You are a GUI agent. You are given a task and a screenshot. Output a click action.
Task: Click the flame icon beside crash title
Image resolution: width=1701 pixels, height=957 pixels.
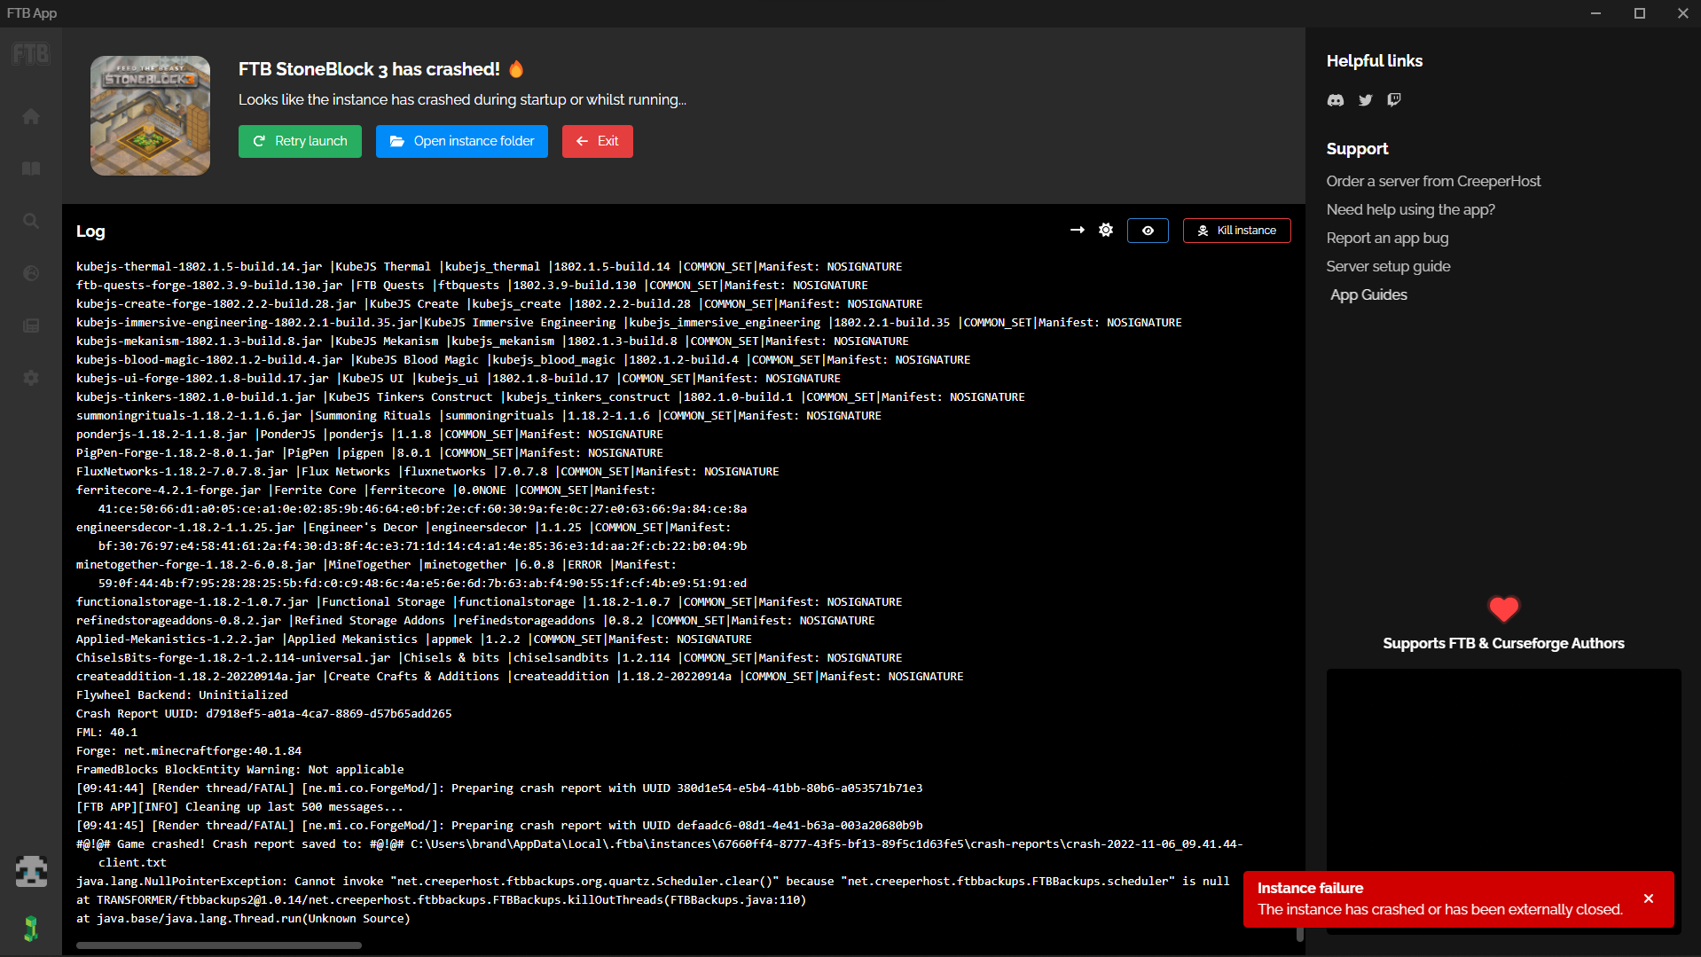(516, 68)
